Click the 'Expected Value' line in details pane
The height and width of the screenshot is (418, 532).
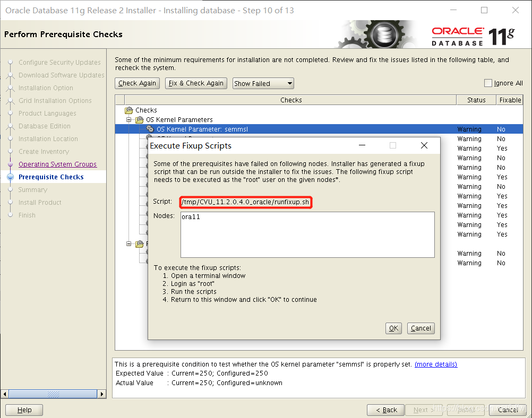coord(192,373)
